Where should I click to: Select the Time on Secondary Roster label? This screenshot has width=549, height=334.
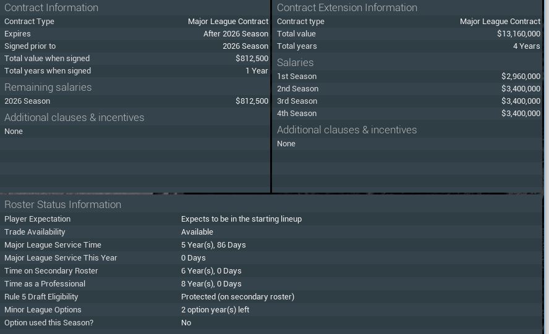pos(51,270)
